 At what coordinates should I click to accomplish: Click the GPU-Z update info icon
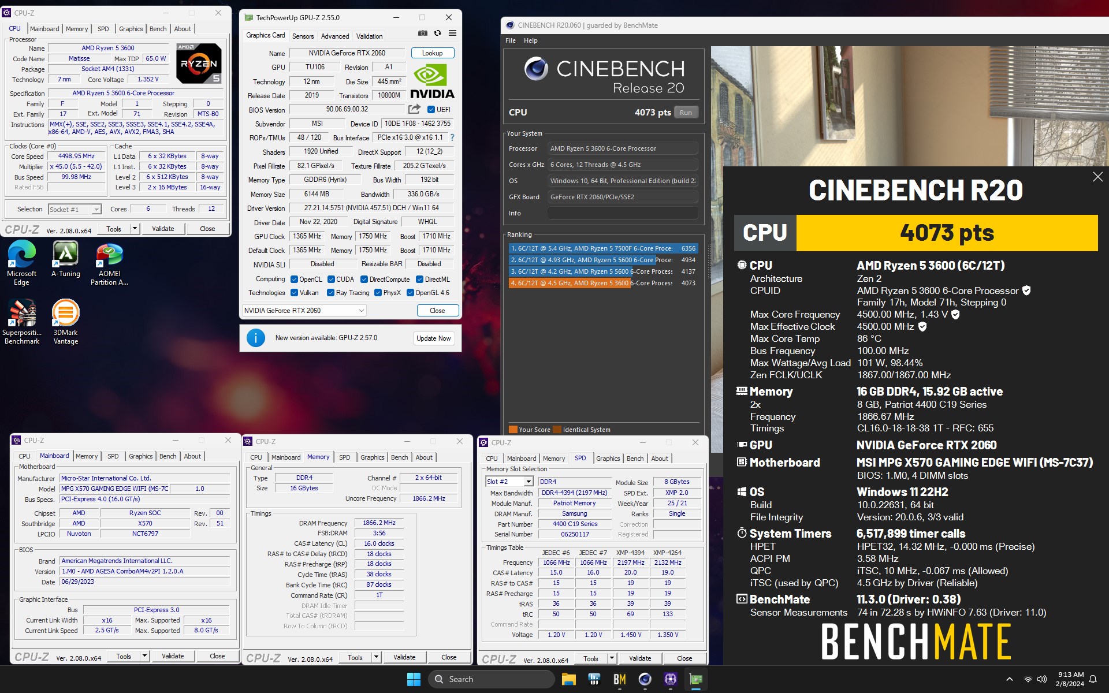[x=256, y=338]
